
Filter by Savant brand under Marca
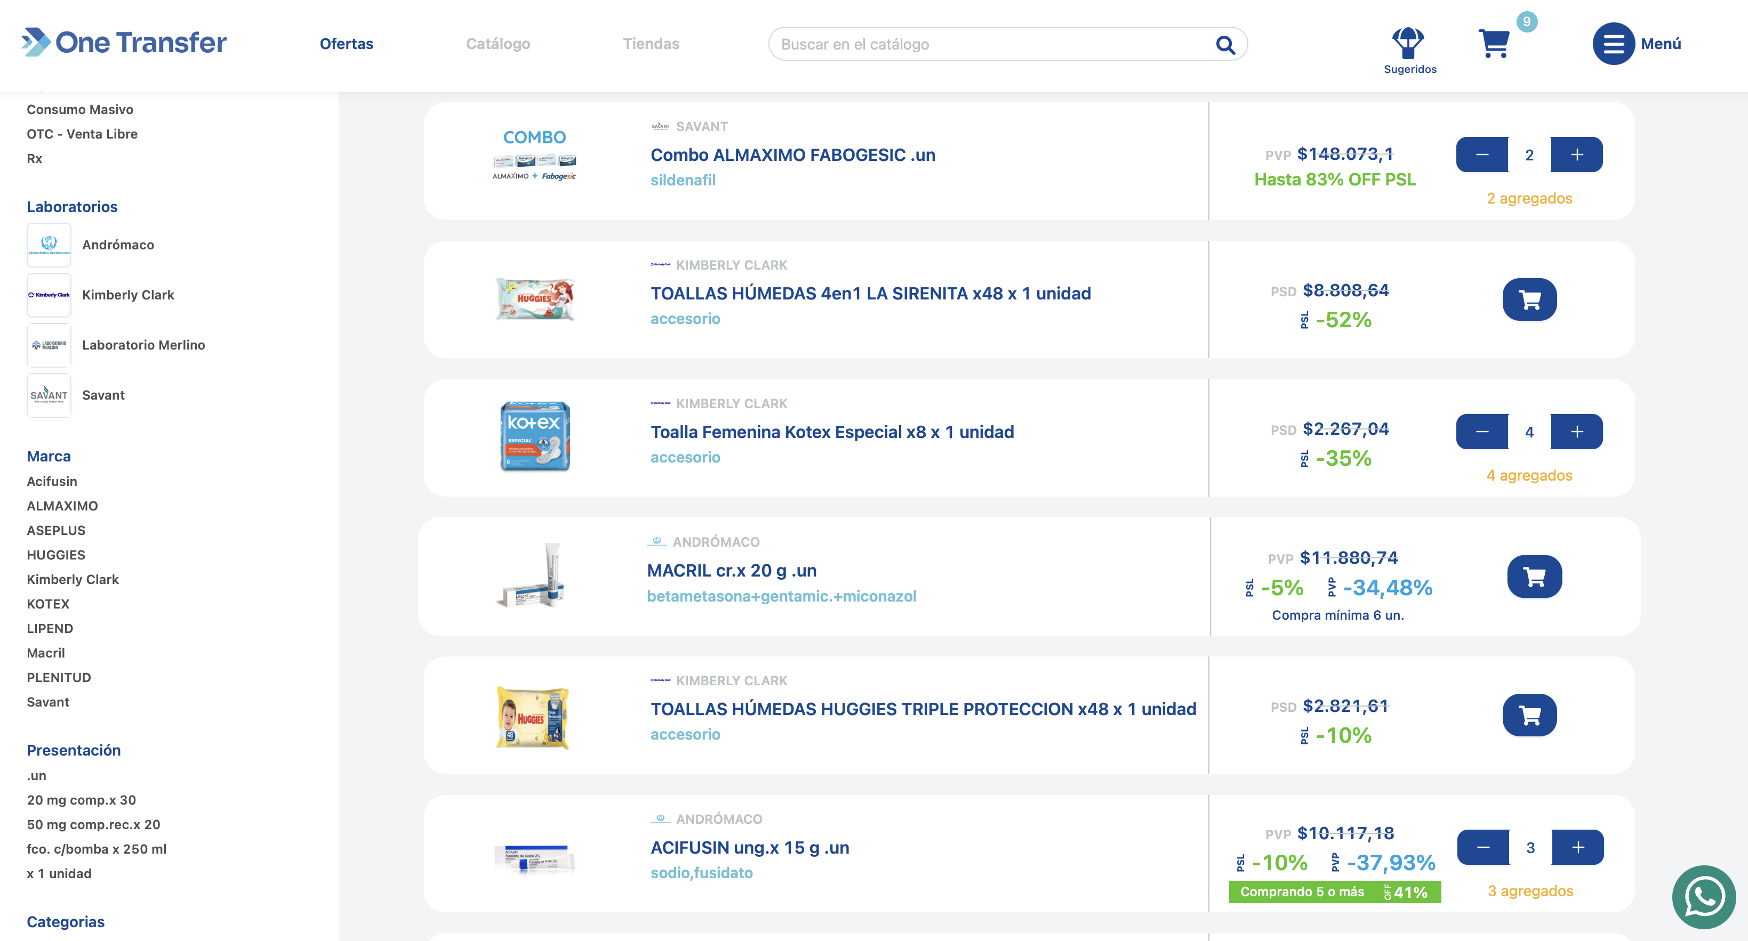tap(48, 702)
